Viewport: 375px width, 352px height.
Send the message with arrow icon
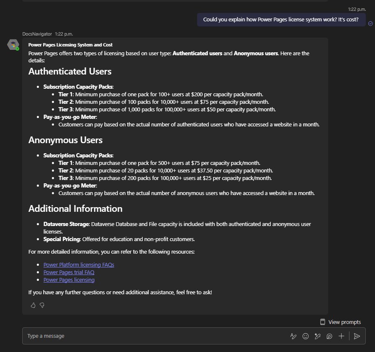click(357, 336)
